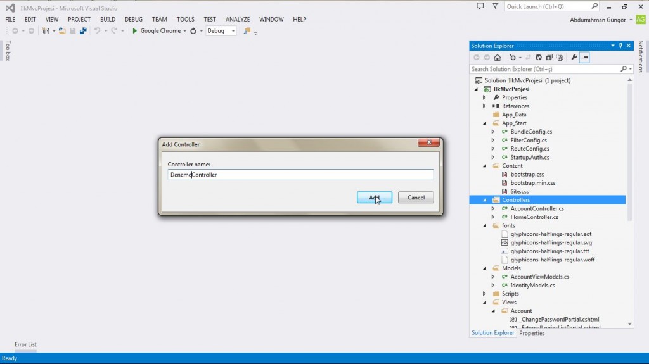Open the BUILD menu
The width and height of the screenshot is (649, 364).
[107, 20]
